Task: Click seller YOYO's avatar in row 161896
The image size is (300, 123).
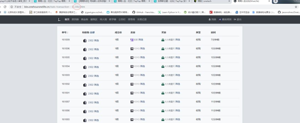Action: (132, 49)
